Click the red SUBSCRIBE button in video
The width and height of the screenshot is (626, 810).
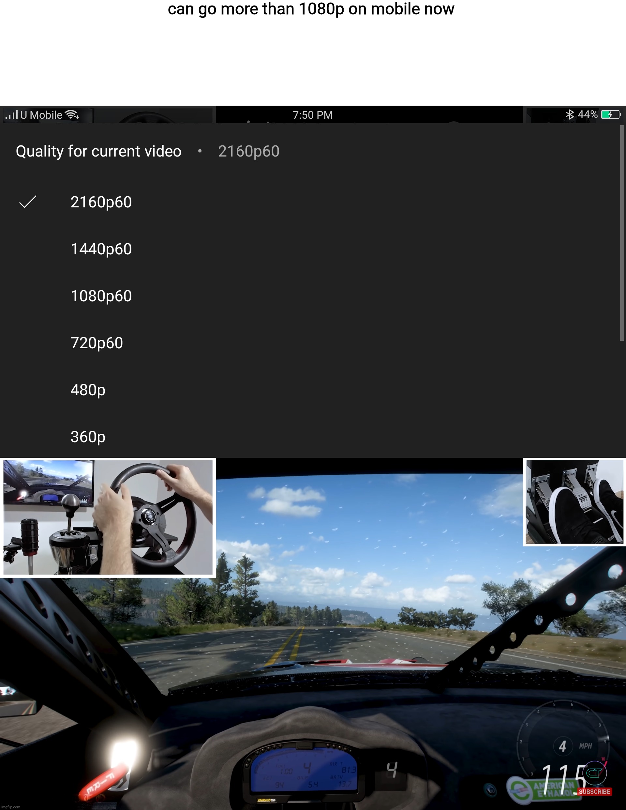(594, 791)
